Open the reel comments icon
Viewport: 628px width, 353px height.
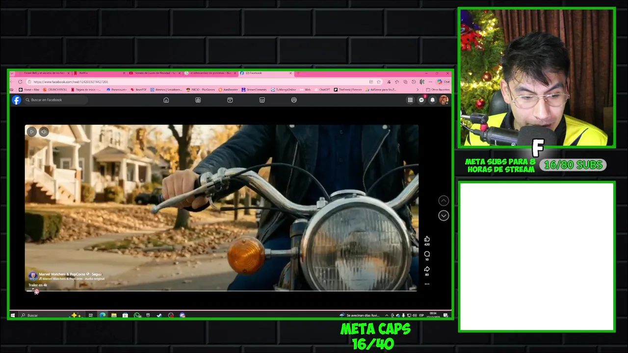pos(427,254)
